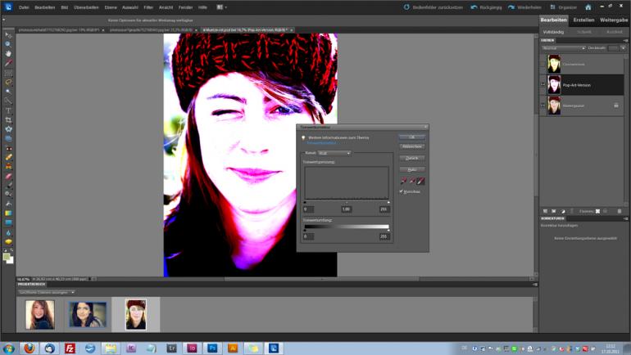
Task: Click the black point eyedropper in Tonwertkorrektur
Action: [403, 181]
